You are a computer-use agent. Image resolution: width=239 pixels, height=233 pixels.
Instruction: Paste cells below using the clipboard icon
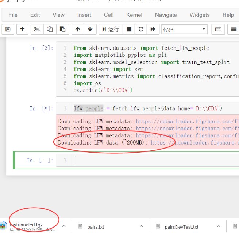[x=62, y=29]
